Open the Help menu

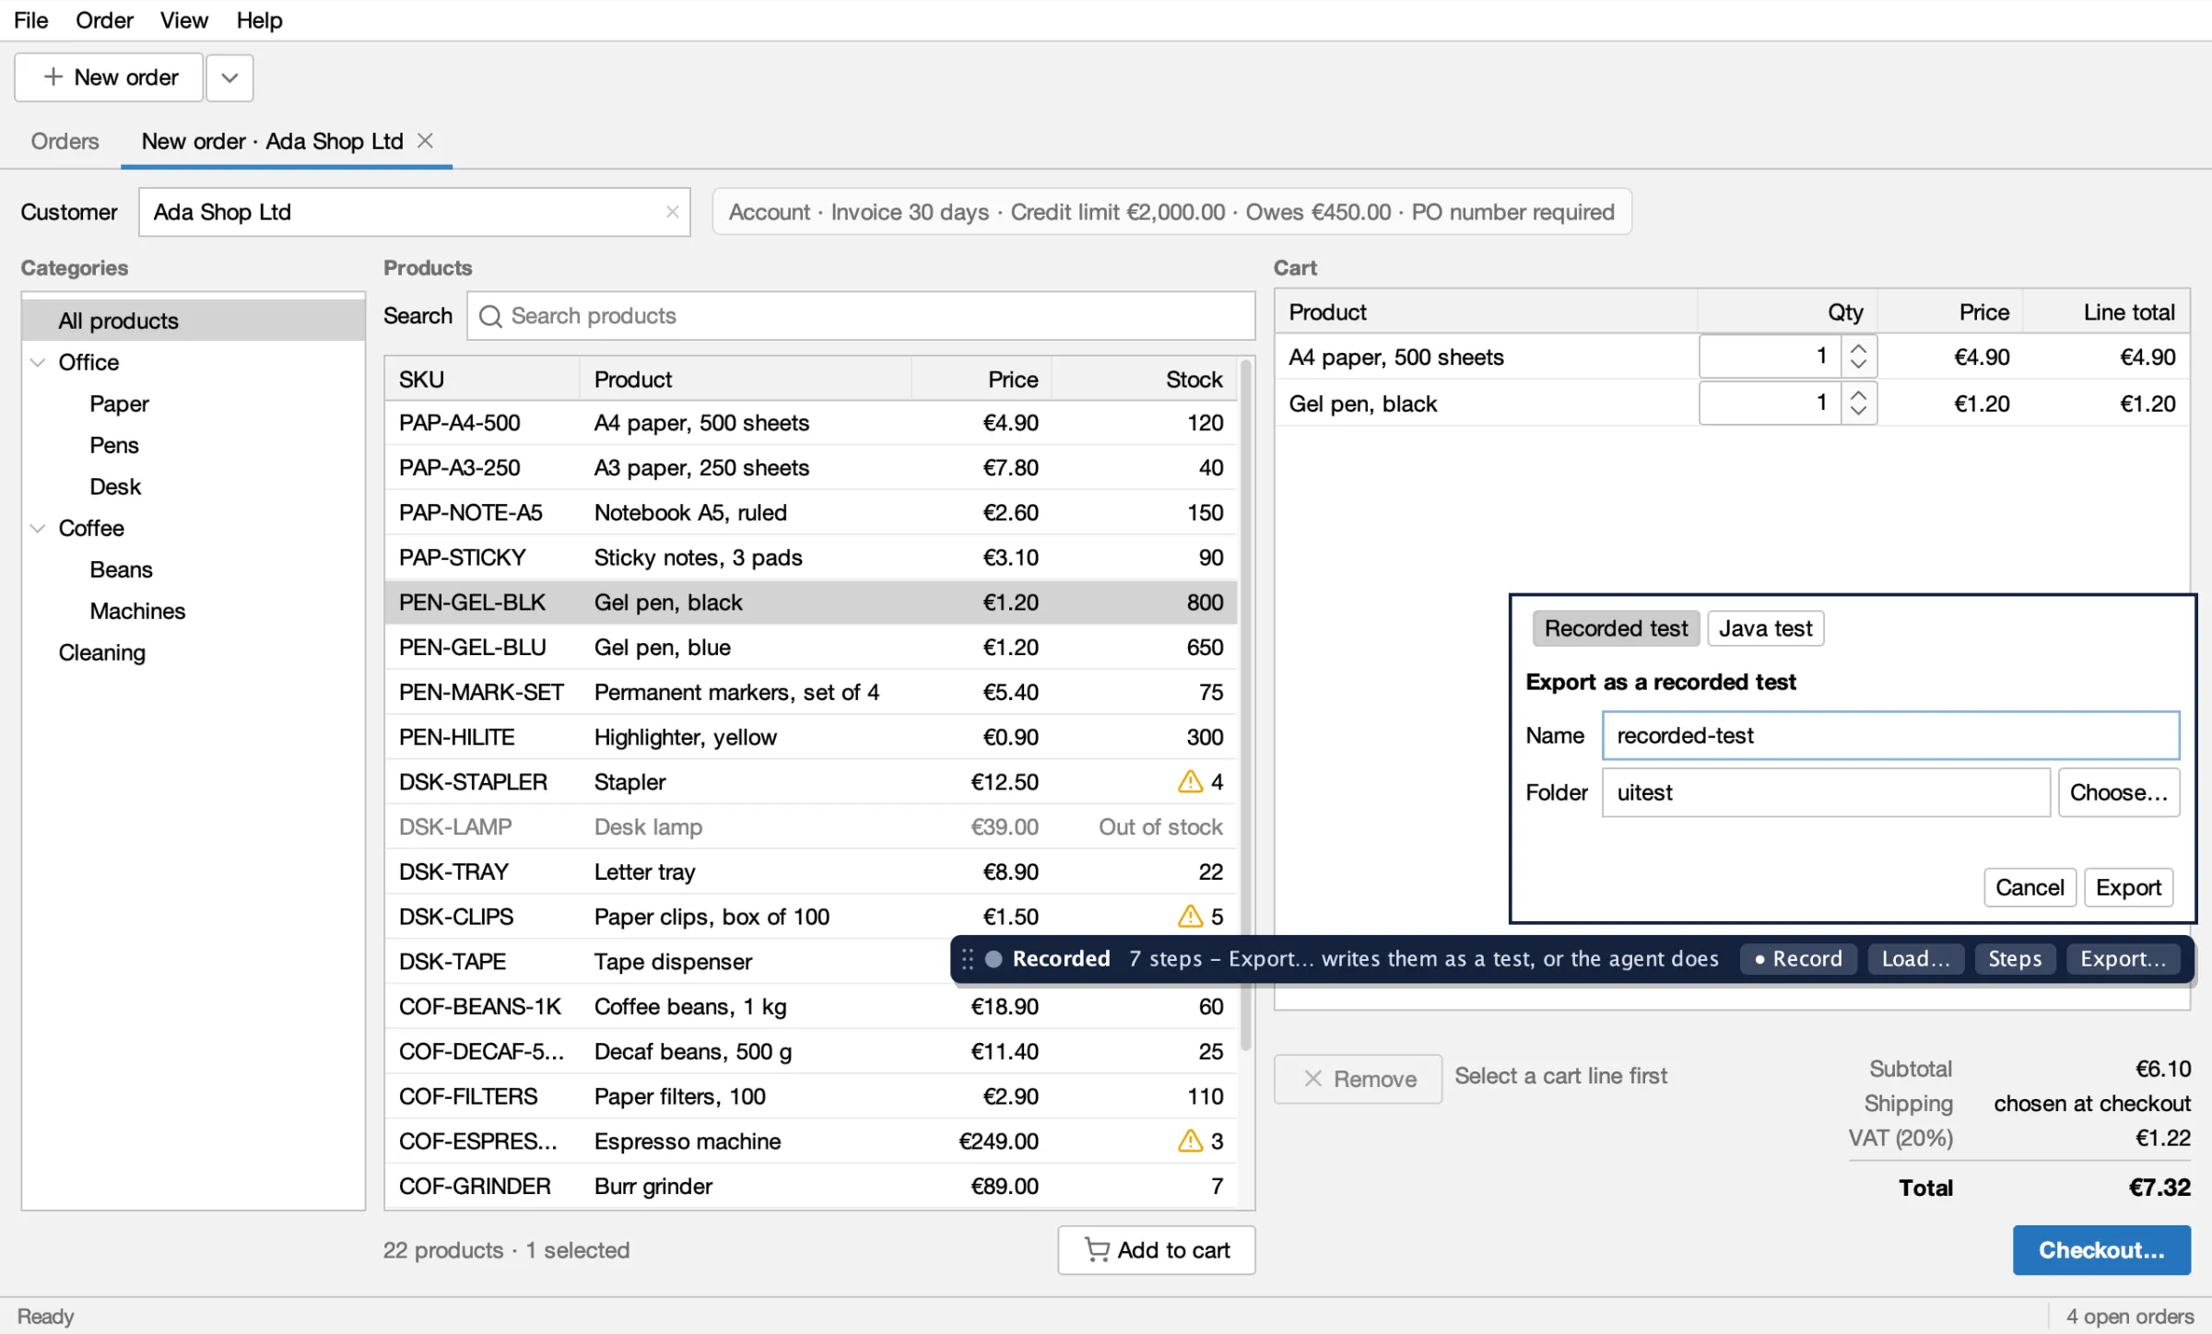[x=259, y=20]
